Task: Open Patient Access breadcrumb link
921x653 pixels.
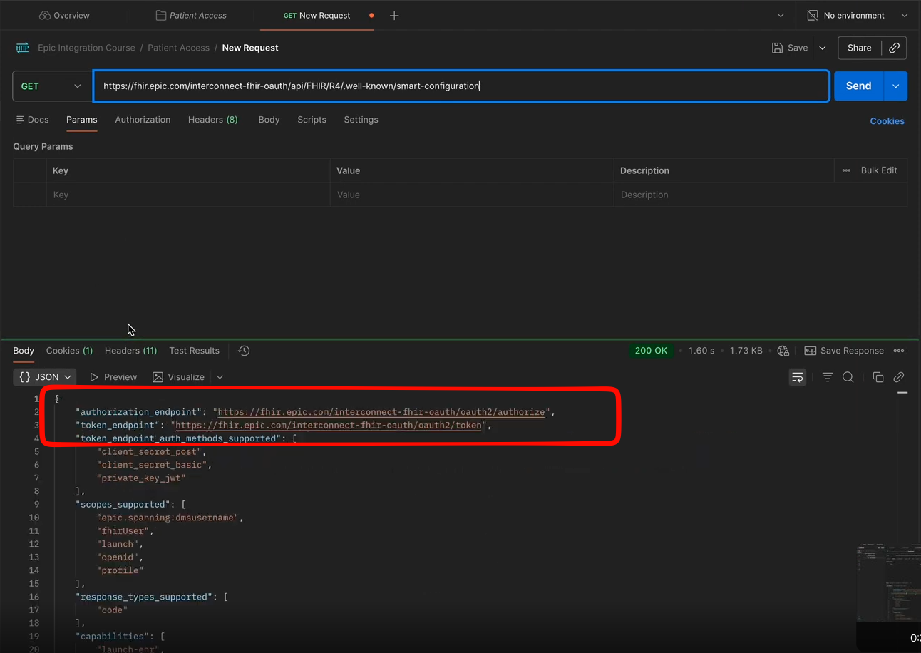Action: tap(178, 48)
